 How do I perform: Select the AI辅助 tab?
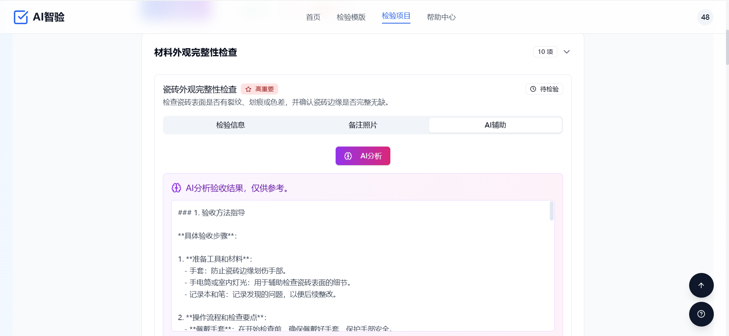[495, 125]
